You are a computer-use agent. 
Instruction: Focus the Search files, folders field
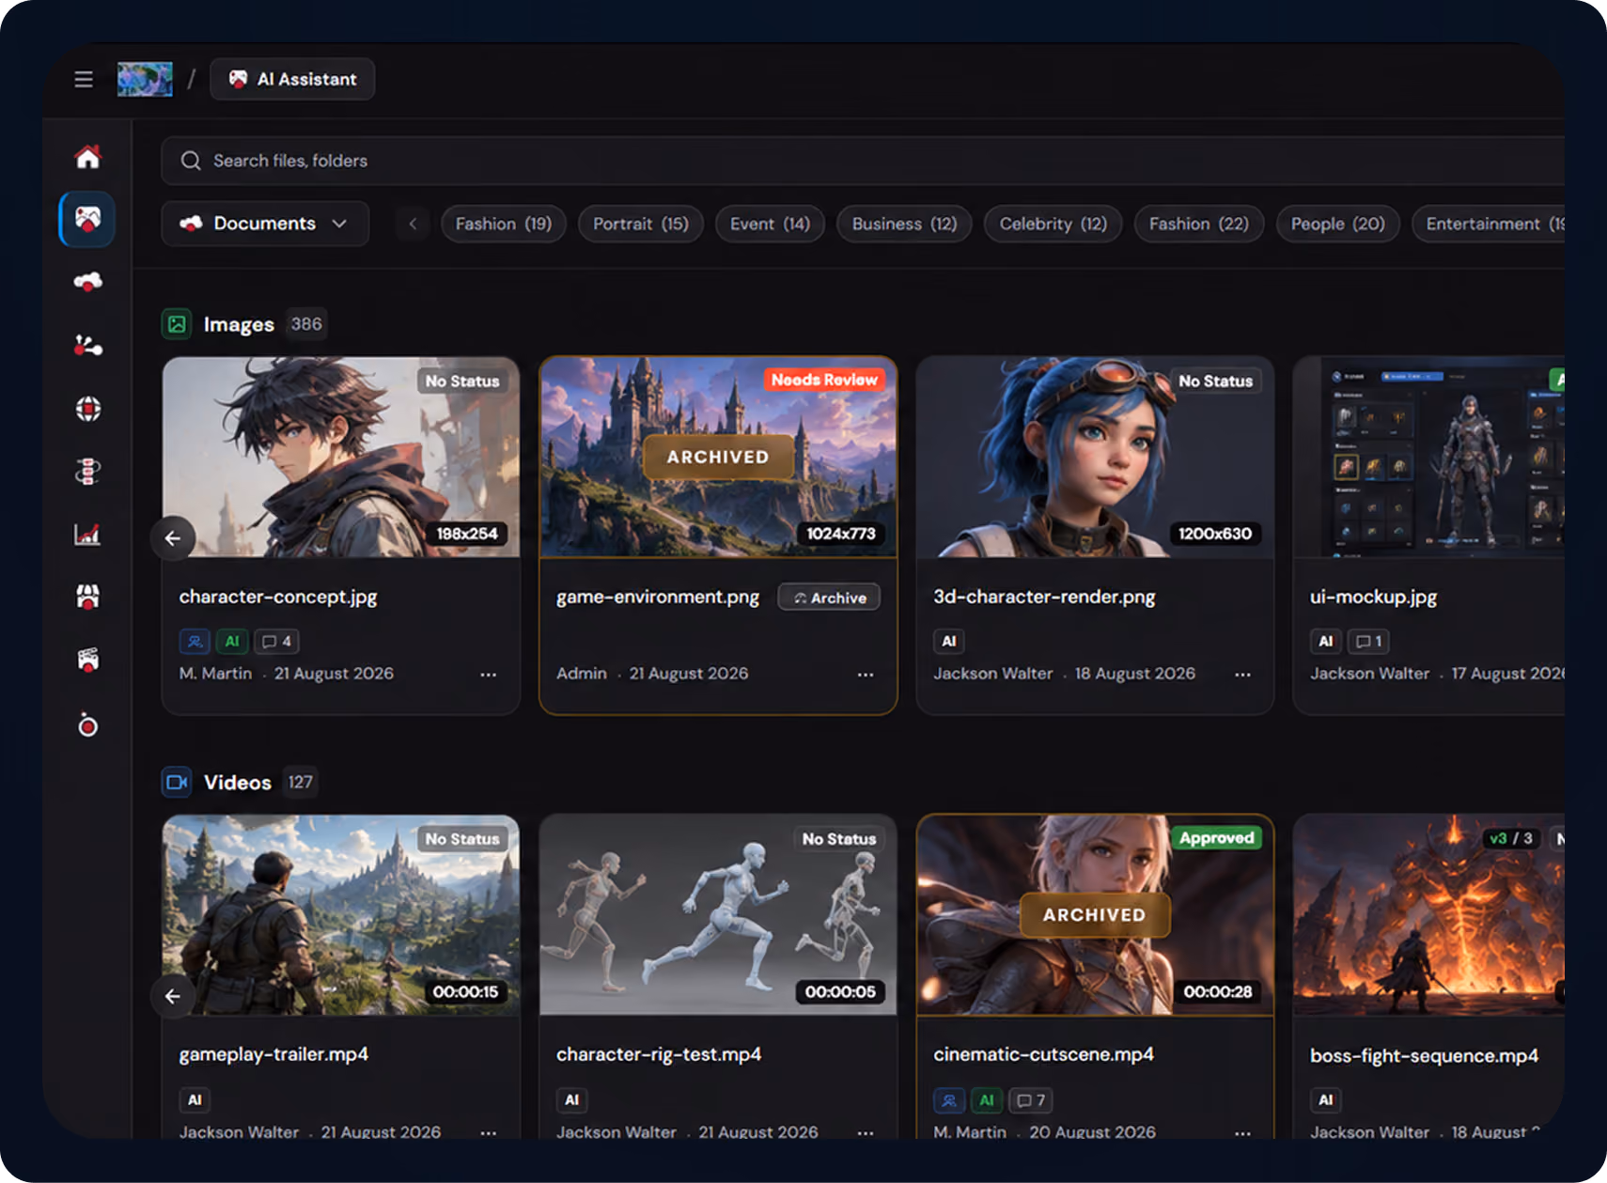pyautogui.click(x=863, y=161)
